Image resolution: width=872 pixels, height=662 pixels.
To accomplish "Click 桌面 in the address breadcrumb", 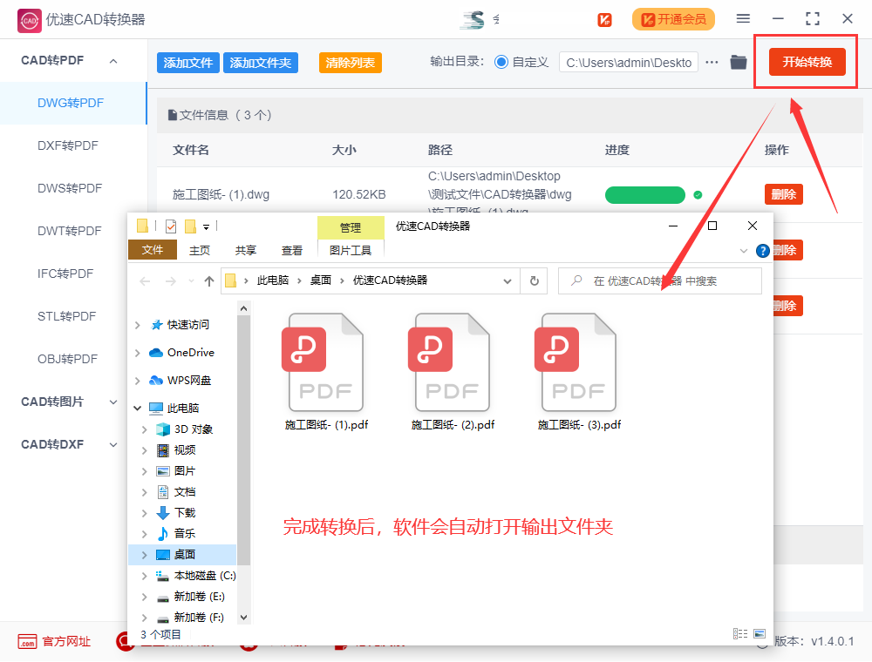I will pyautogui.click(x=320, y=280).
